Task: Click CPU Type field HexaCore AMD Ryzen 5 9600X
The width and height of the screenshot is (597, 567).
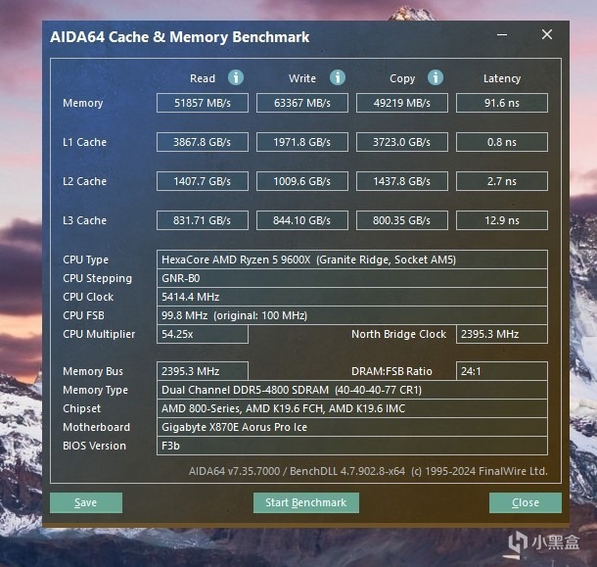Action: point(352,260)
